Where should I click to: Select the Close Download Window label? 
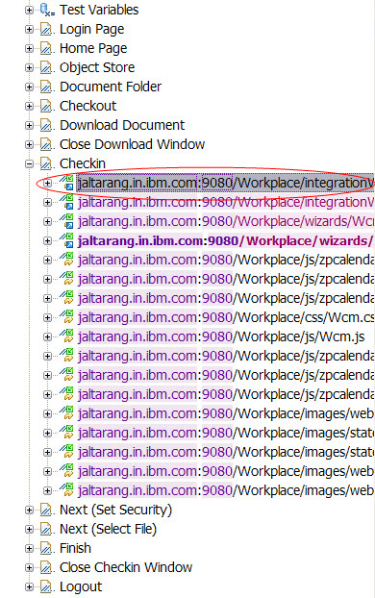click(x=133, y=144)
